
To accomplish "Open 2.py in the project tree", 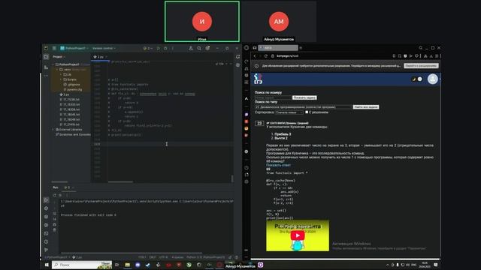I will pyautogui.click(x=65, y=94).
